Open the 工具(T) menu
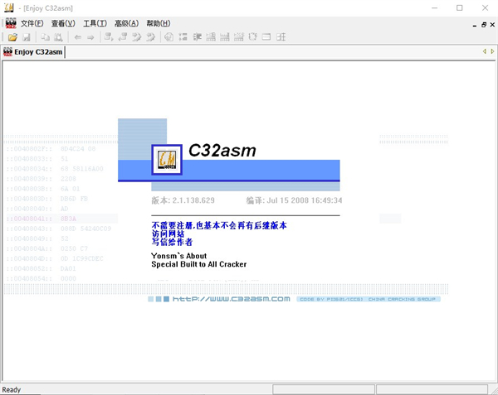The height and width of the screenshot is (395, 498). tap(95, 23)
